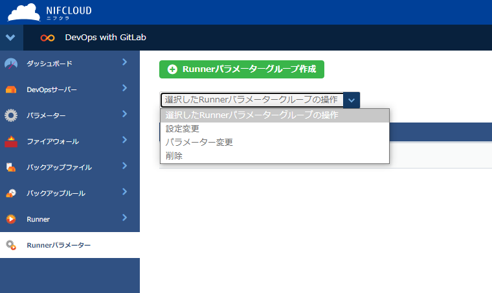
Task: Click the バックアップファイル files icon
Action: 11,167
